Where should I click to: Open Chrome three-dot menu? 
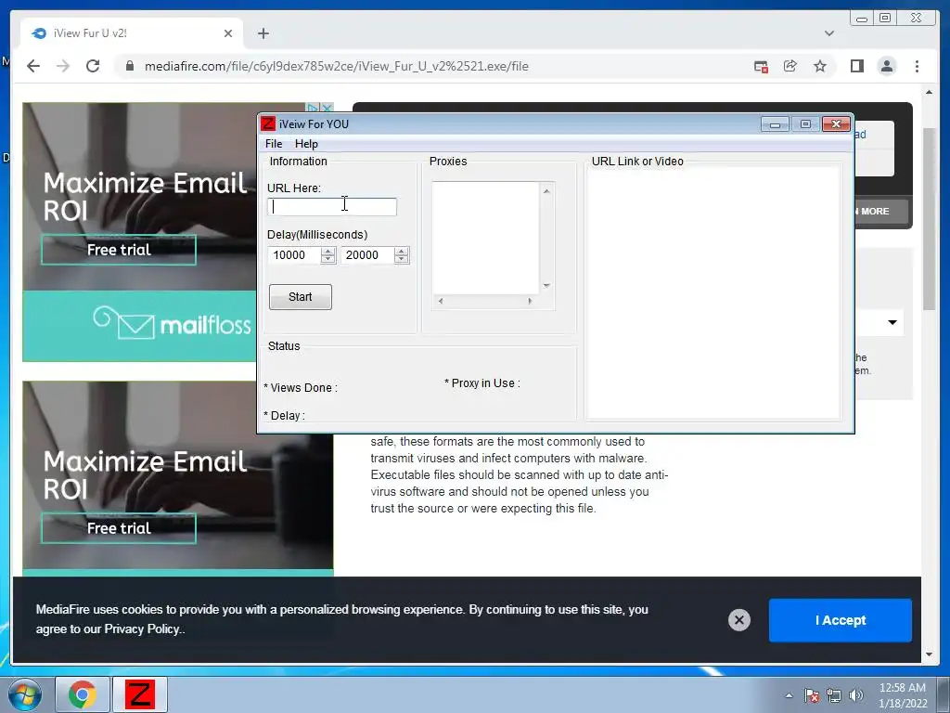click(x=917, y=66)
